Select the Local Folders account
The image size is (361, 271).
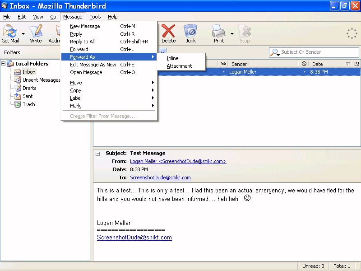coord(32,64)
